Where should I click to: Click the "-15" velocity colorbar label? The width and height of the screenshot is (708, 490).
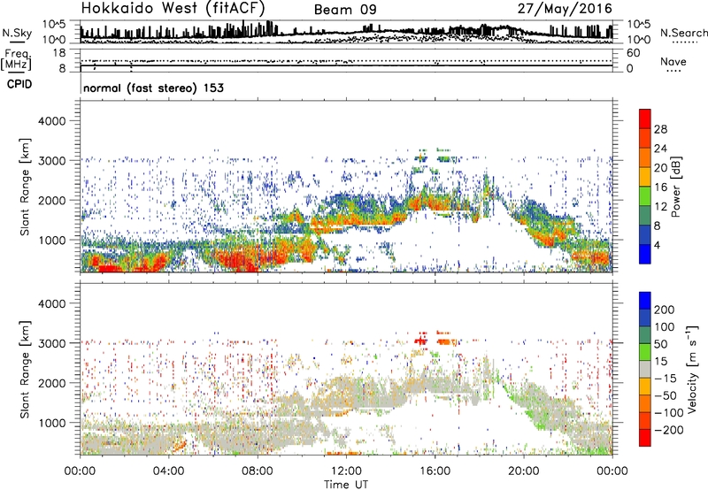click(x=666, y=379)
